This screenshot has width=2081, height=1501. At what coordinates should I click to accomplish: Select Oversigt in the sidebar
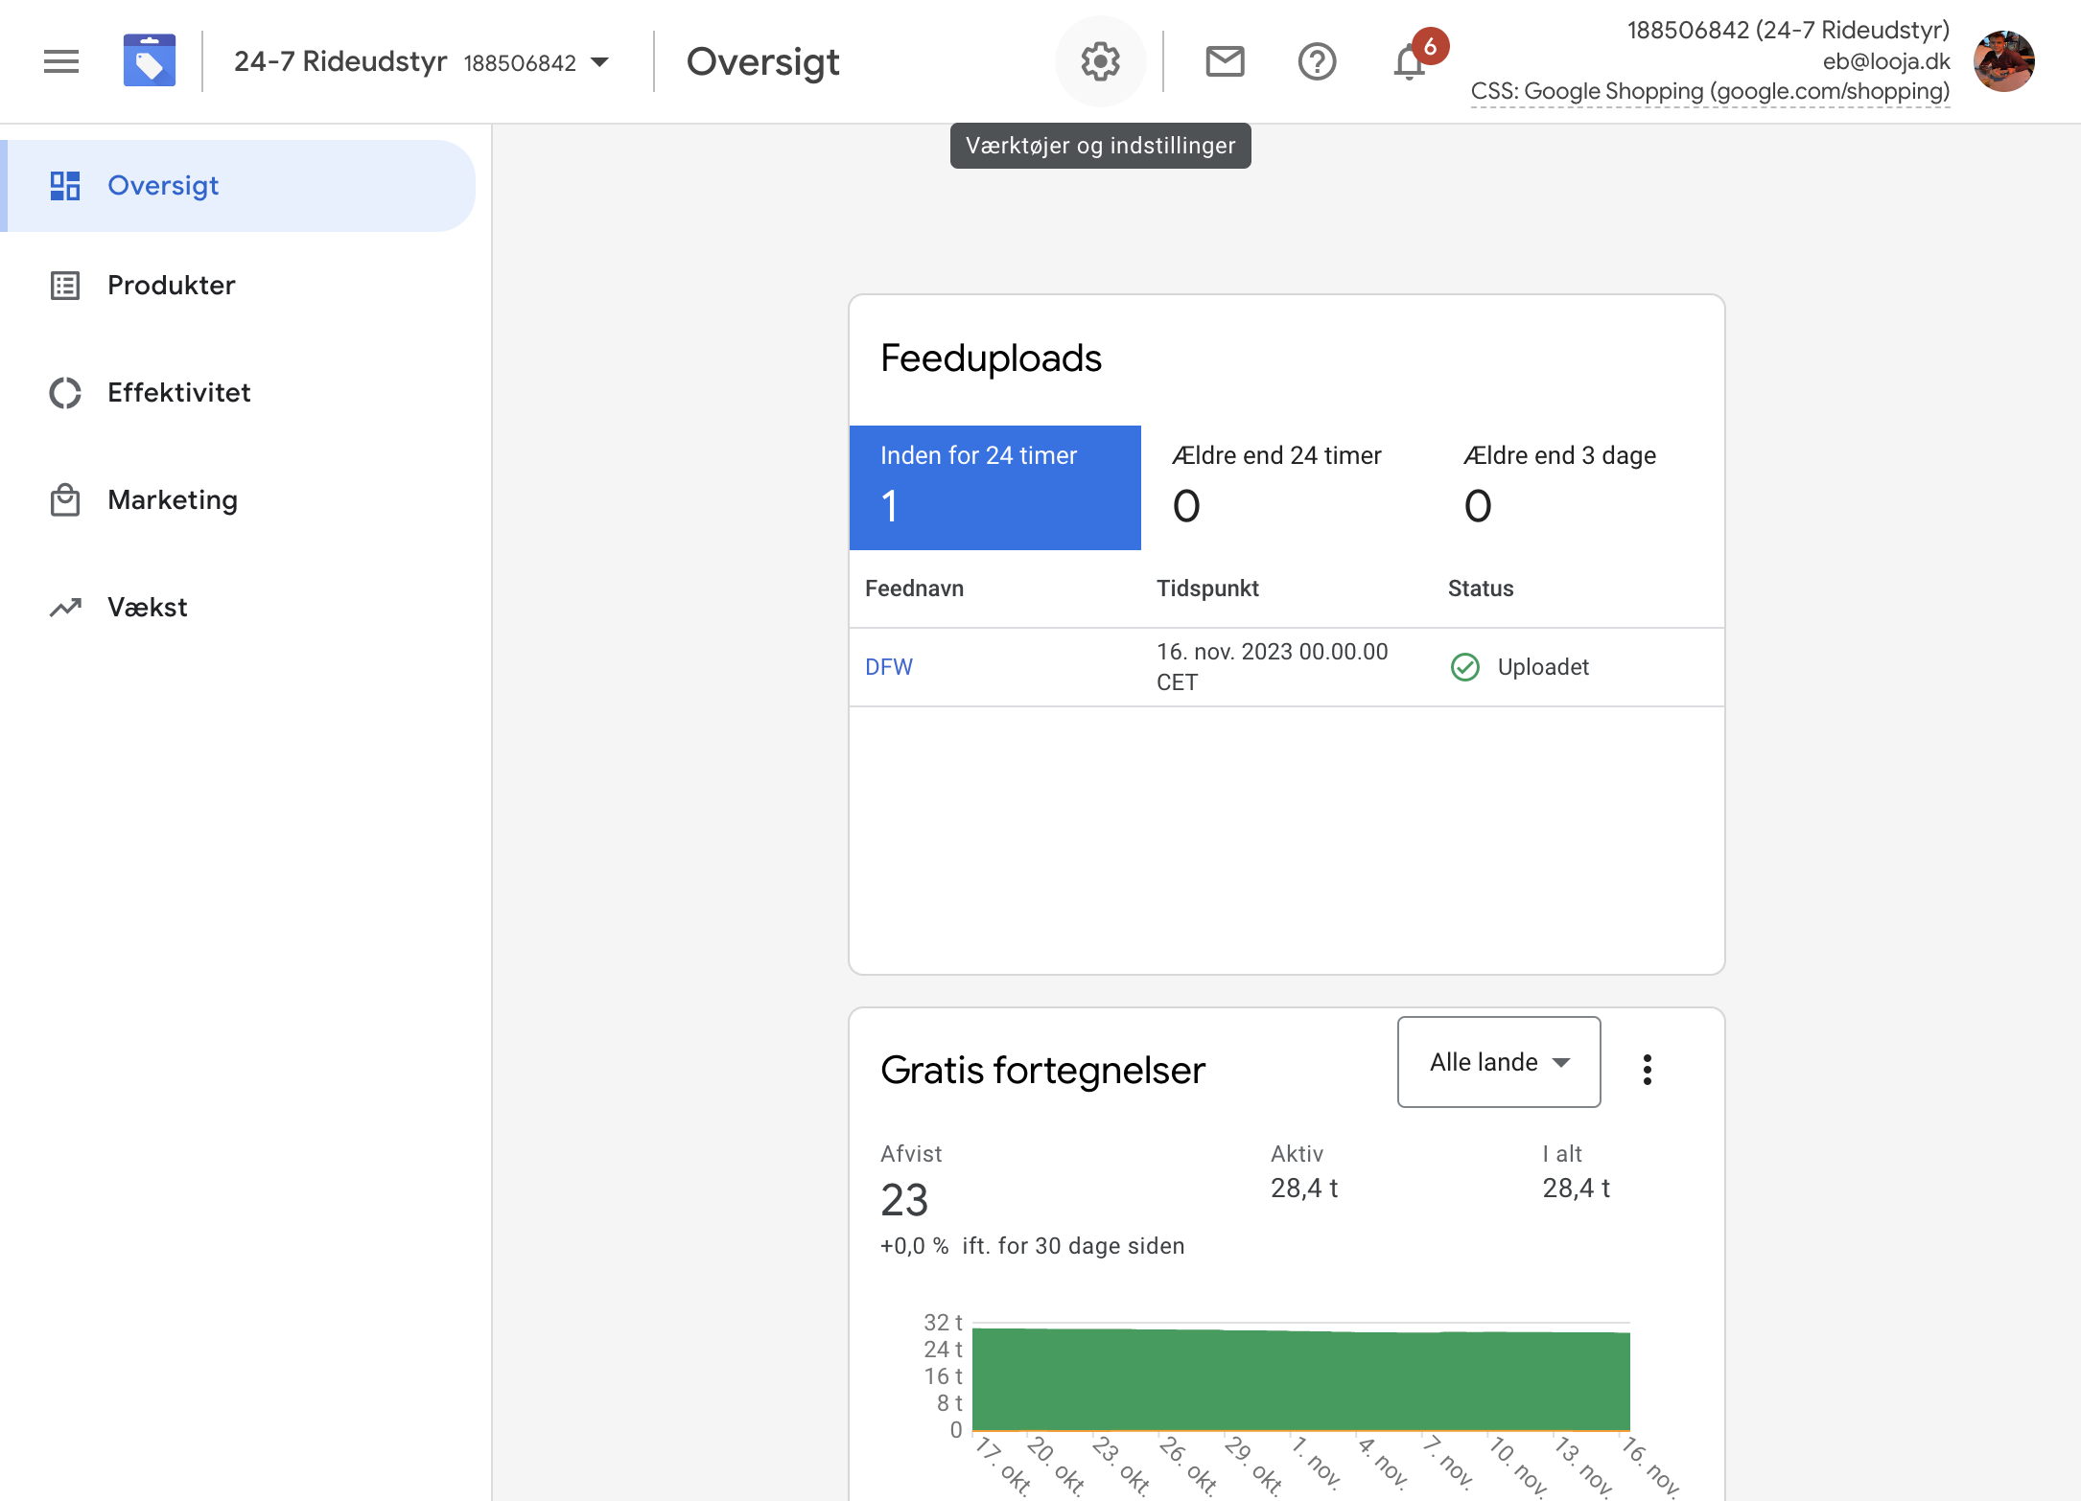point(238,186)
